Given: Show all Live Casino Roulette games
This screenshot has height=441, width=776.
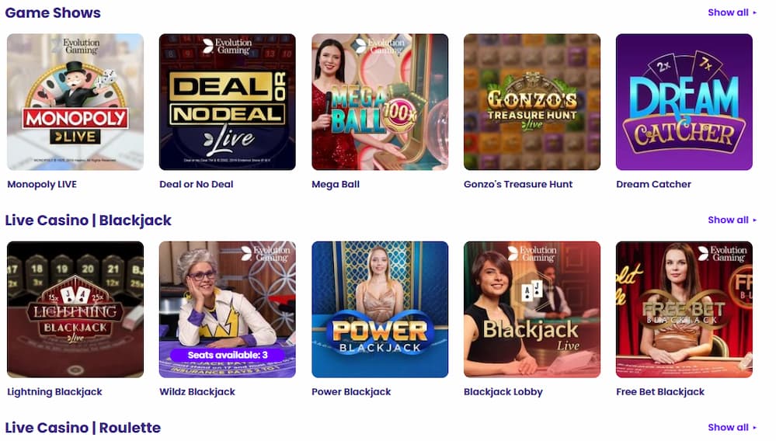Looking at the screenshot, I should point(732,427).
